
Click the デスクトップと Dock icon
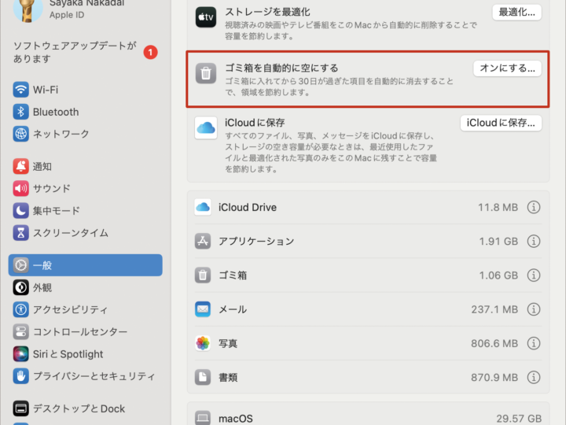click(x=20, y=408)
